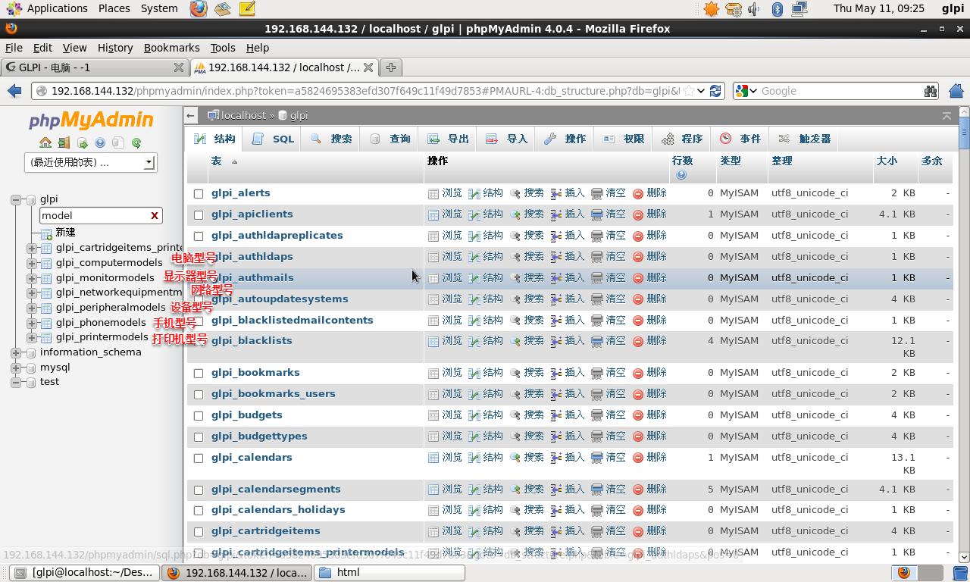Open the Google search engine dropdown arrow

coord(754,91)
